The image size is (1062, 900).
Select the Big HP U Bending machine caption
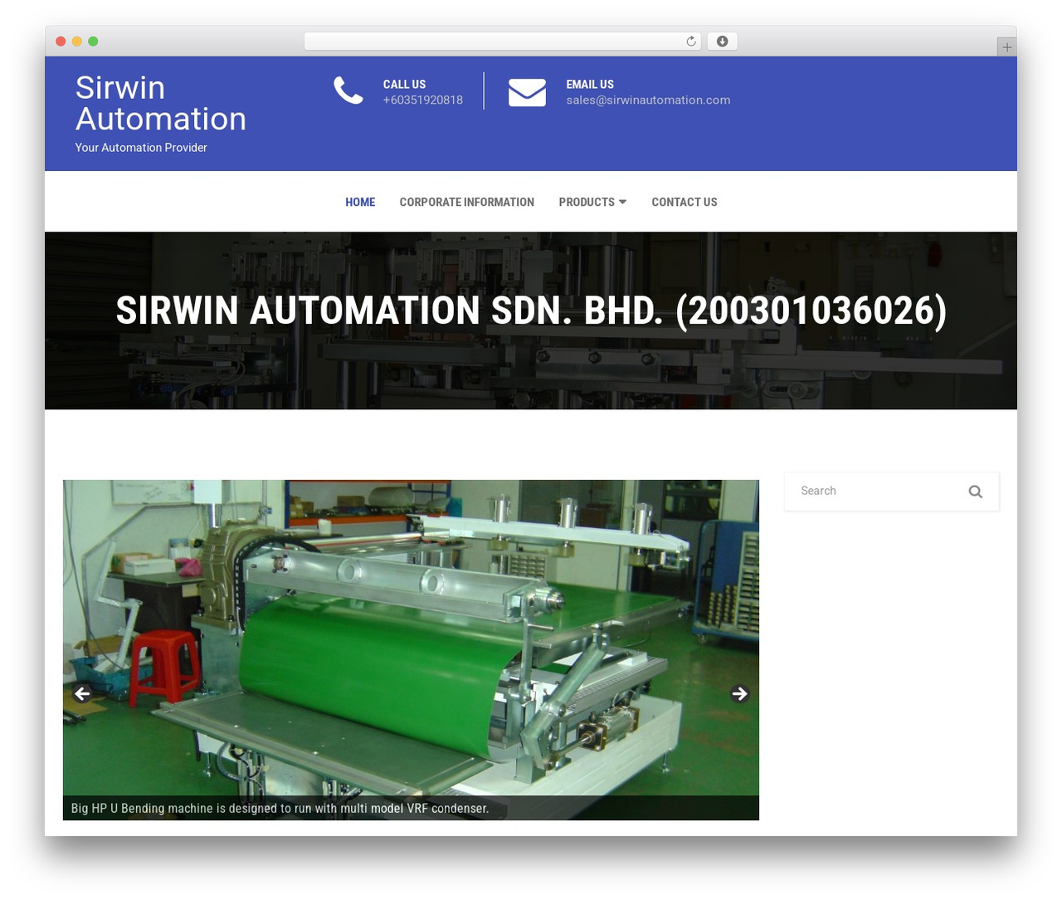[280, 809]
